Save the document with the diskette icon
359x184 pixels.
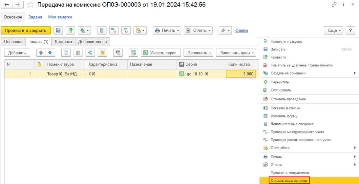[x=58, y=31]
